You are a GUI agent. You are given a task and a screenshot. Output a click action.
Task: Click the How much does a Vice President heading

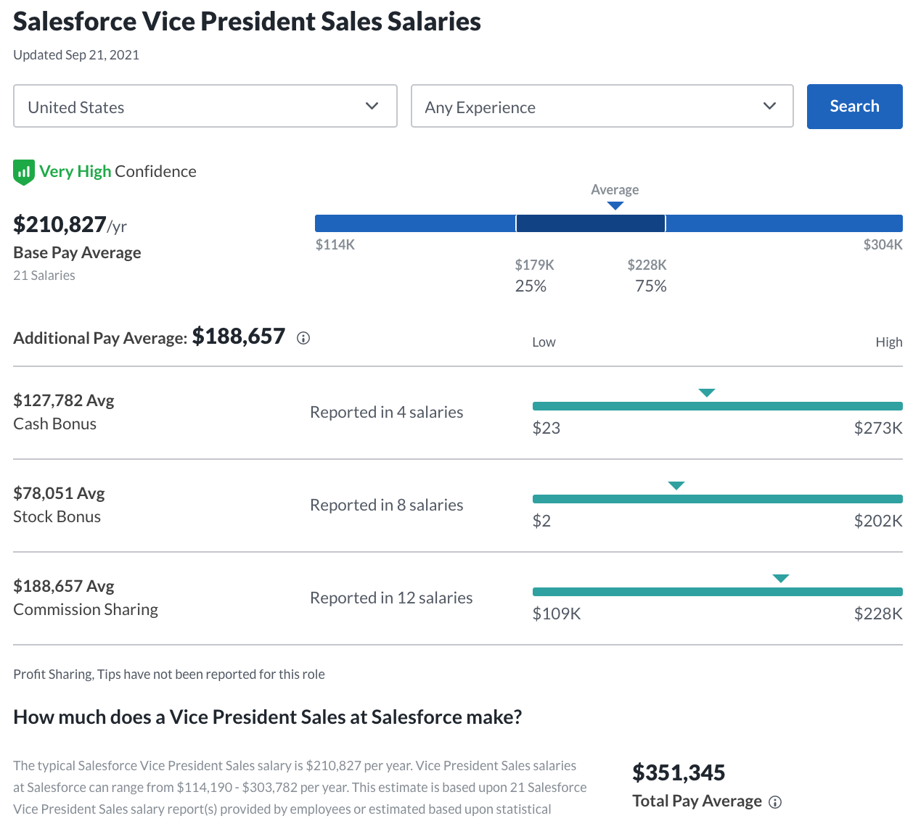click(x=268, y=717)
